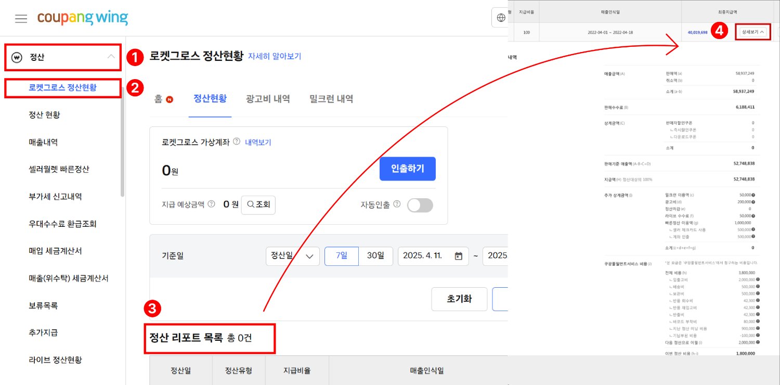Select the 30일 period option
This screenshot has height=385, width=780.
375,255
